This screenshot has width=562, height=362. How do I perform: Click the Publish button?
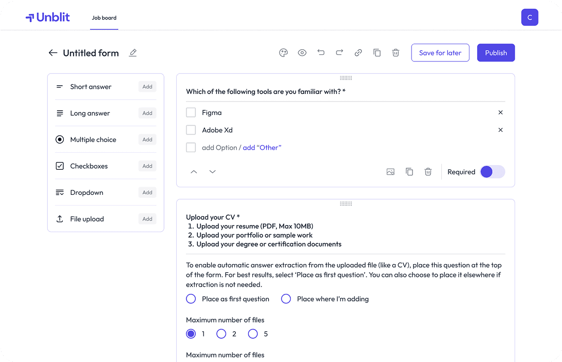(496, 53)
